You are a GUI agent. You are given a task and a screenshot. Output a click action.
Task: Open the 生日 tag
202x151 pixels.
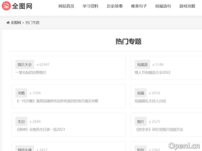[x=21, y=121]
